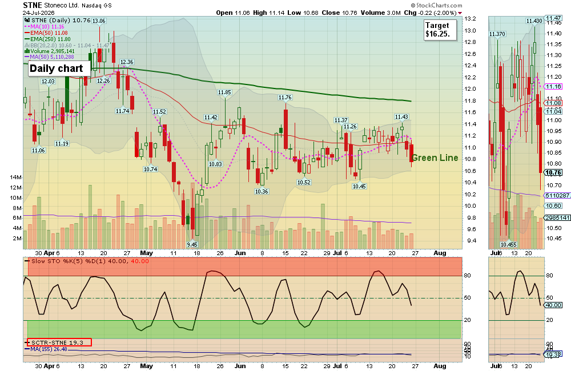
Task: Click the 11.43 price label on the main chart
Action: coord(401,116)
